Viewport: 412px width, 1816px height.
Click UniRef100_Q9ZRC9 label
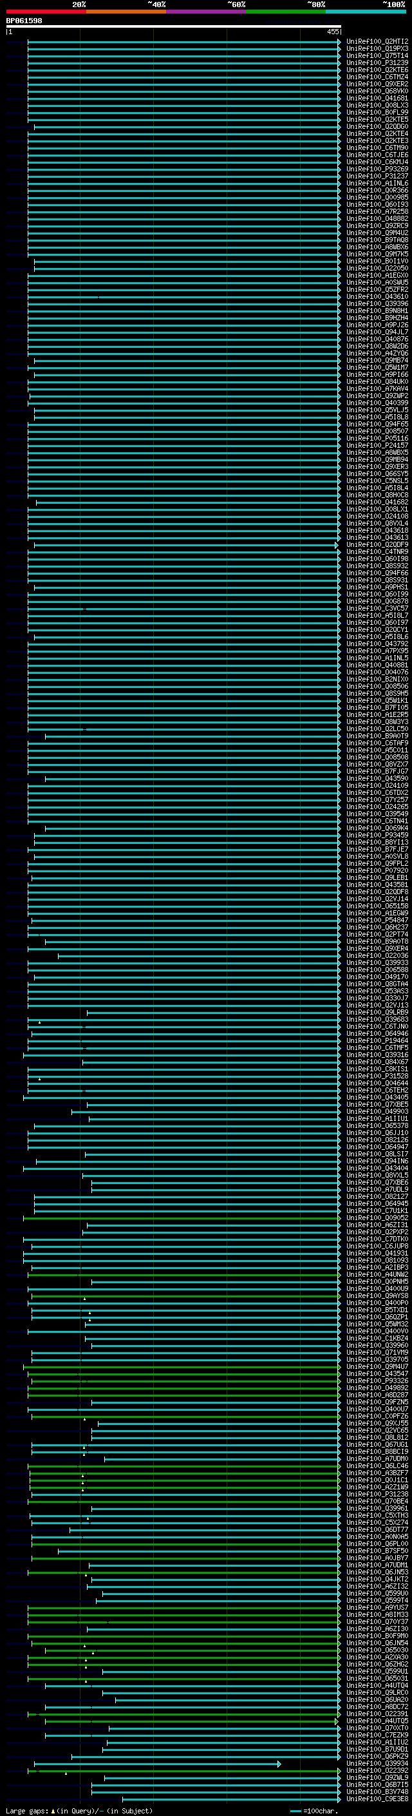377,225
